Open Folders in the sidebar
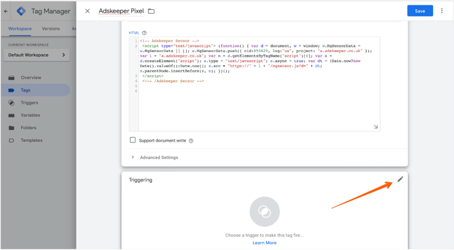Viewport: 454px width, 250px height. tap(28, 127)
